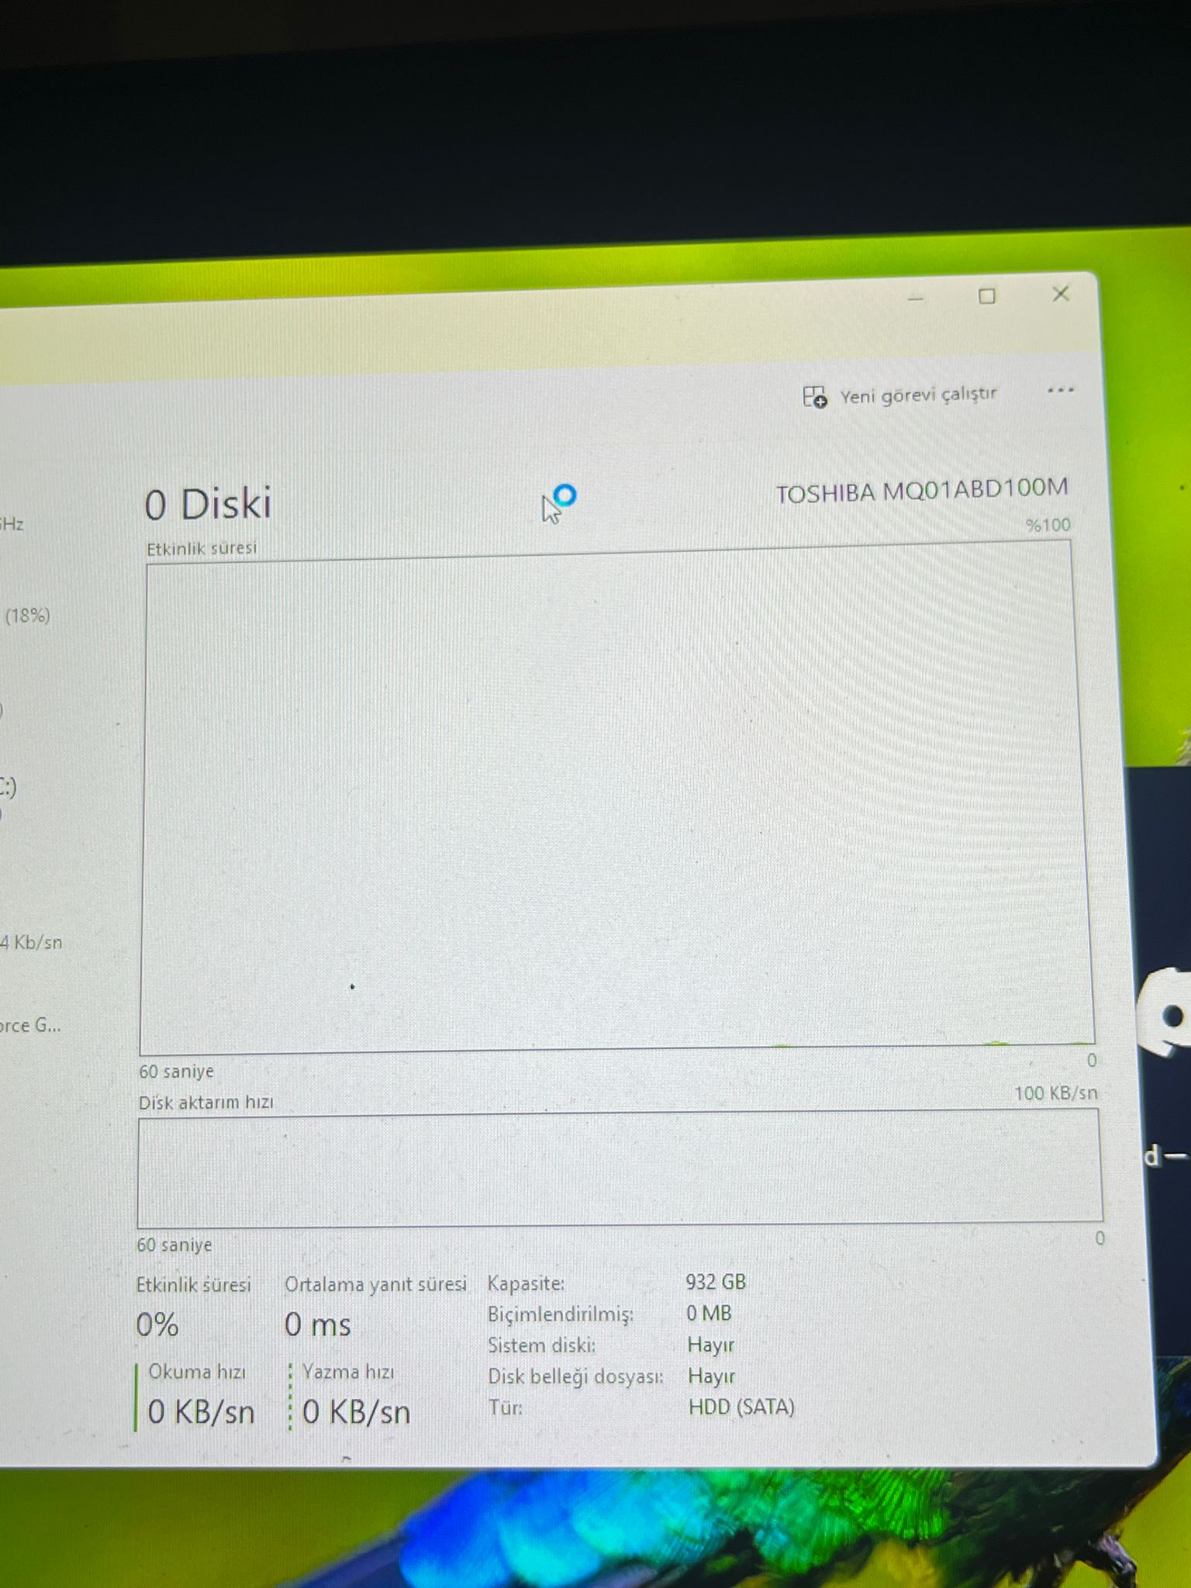Click the 0 MB formatted value
The height and width of the screenshot is (1588, 1191).
pyautogui.click(x=709, y=1314)
